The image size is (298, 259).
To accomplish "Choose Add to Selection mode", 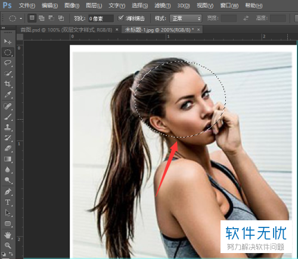I will pyautogui.click(x=42, y=18).
